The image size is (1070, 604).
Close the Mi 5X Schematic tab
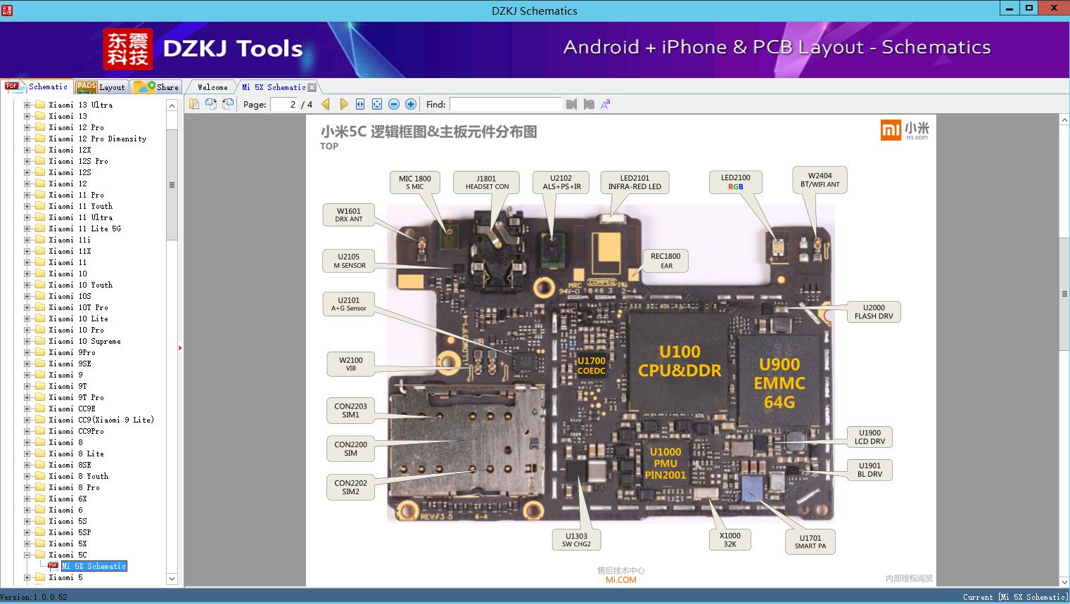click(312, 87)
